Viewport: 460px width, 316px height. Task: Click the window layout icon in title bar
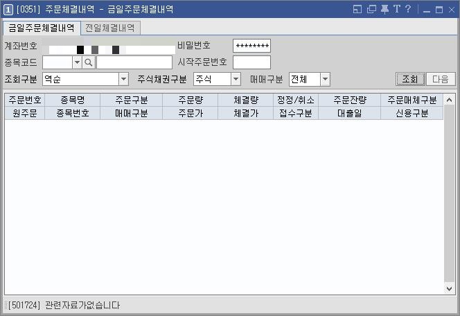357,10
